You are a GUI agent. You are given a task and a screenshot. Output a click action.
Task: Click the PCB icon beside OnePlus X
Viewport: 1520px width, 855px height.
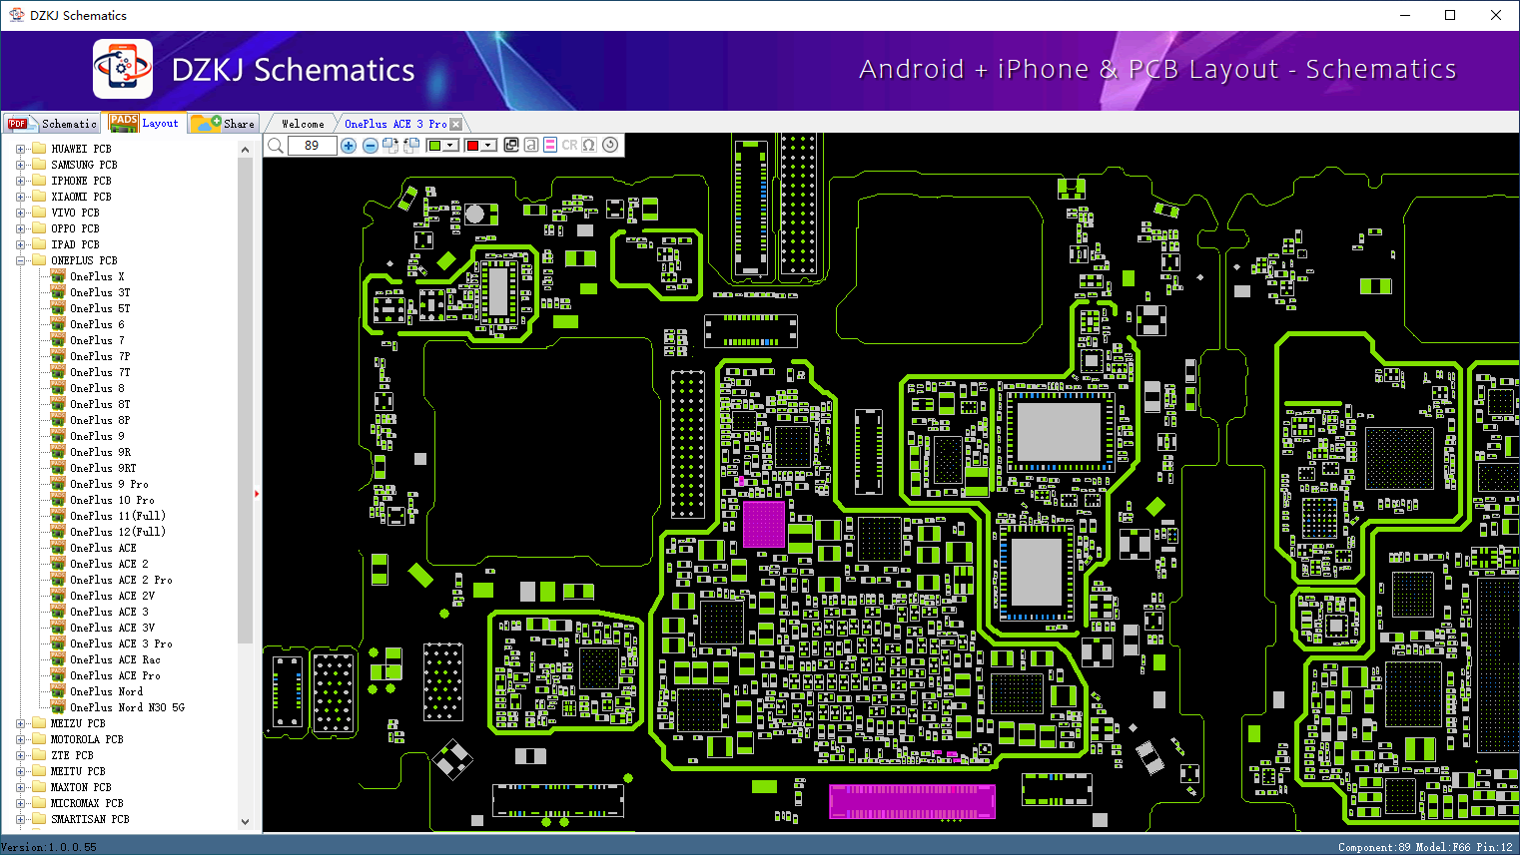[x=58, y=276]
